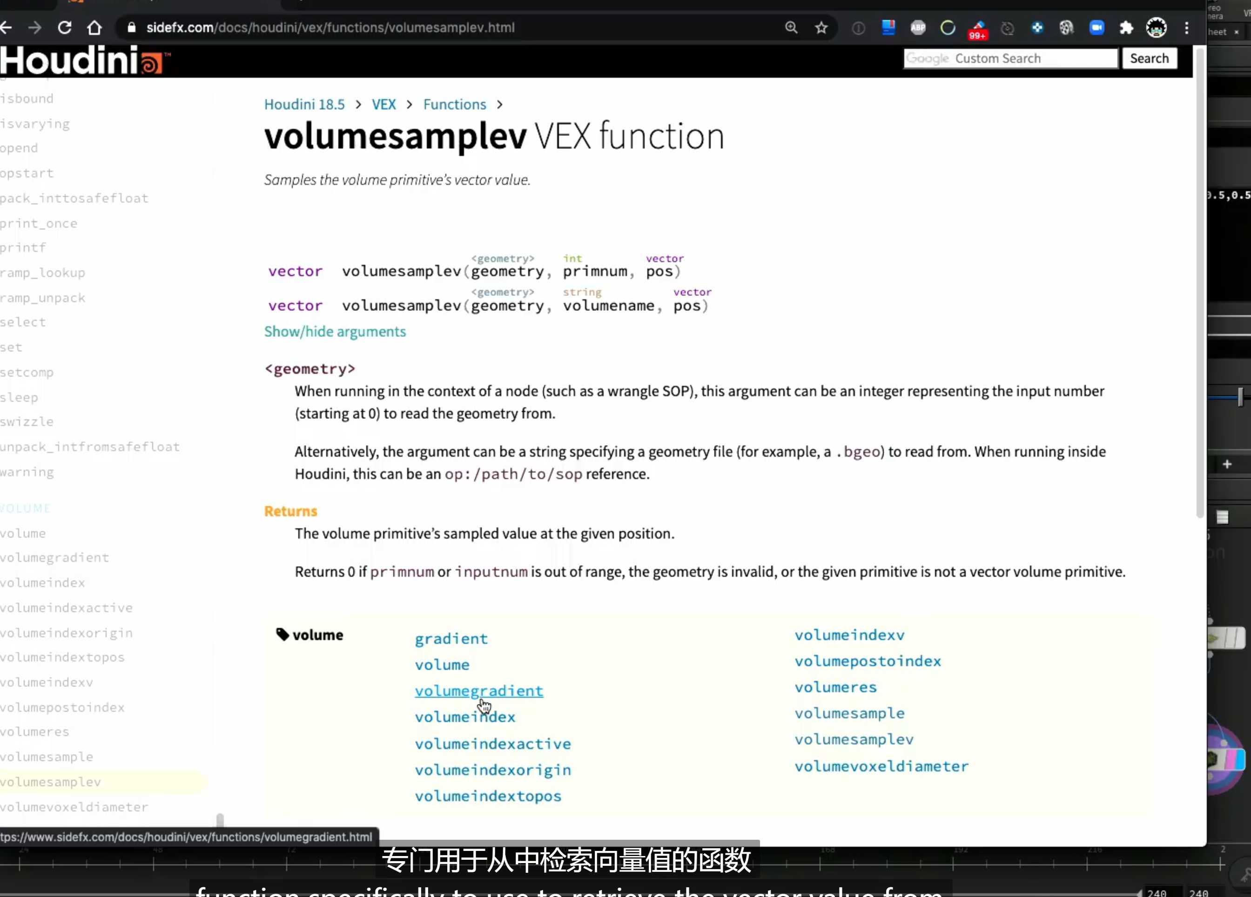Open volumevoxeldiameter link in the right column
This screenshot has width=1251, height=897.
(881, 766)
